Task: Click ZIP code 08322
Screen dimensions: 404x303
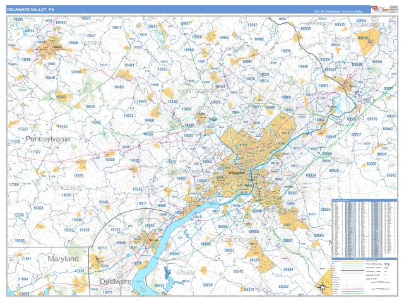Action: [283, 287]
